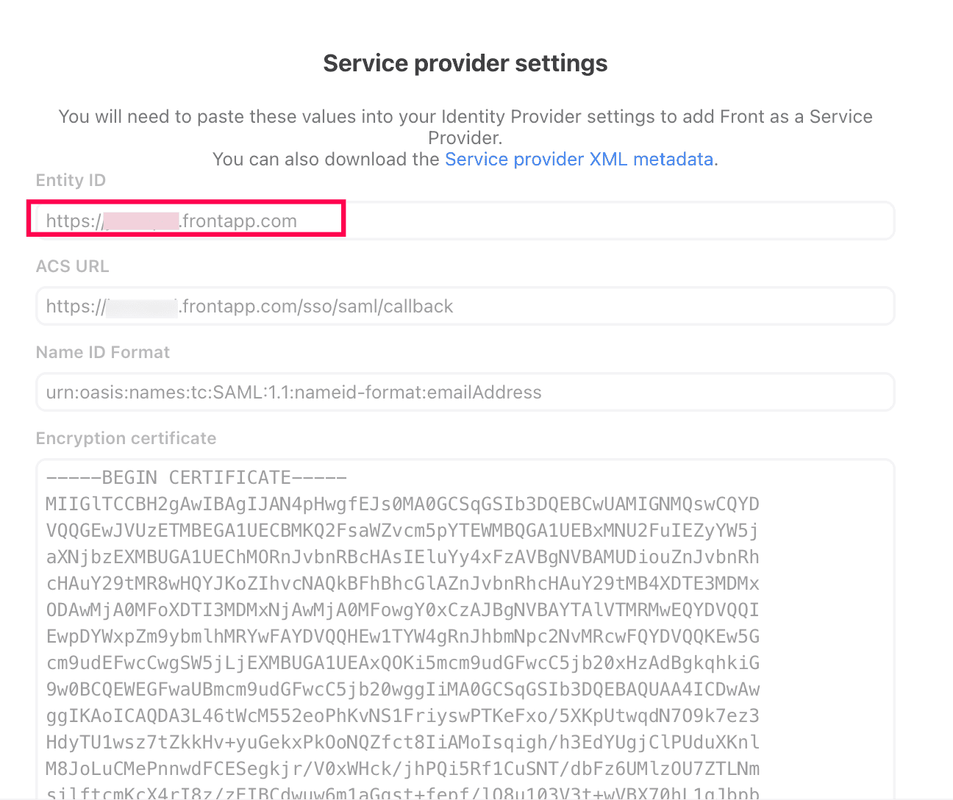Click the Name ID Format label

102,352
